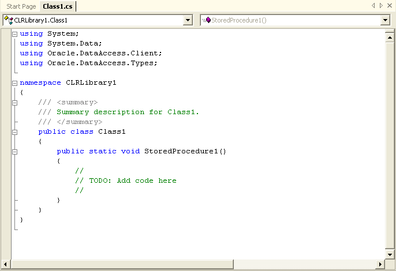
Task: Click the horizontal scrollbar right arrow
Action: [380, 265]
